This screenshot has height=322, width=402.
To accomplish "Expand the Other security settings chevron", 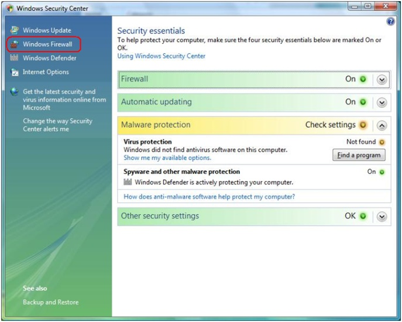I will tap(382, 217).
